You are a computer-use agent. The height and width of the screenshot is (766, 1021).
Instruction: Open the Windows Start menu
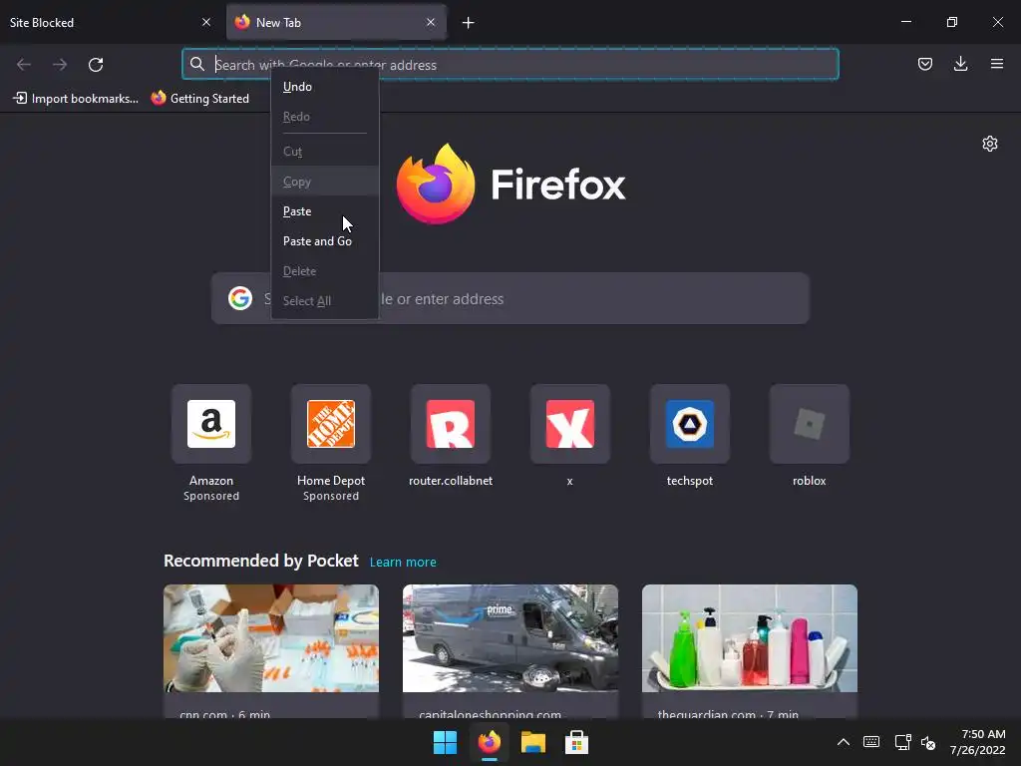(x=446, y=742)
